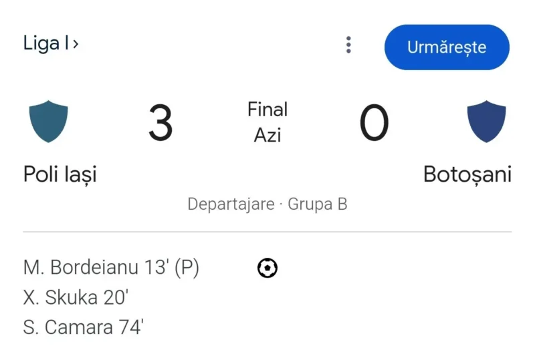Image resolution: width=535 pixels, height=356 pixels.
Task: Select goal scorer X. Skuka
Action: coord(62,298)
